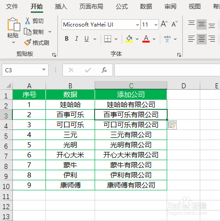Screen dimensions: 220x221
Task: Expand phonetic guide options arrow
Action: 175,39
